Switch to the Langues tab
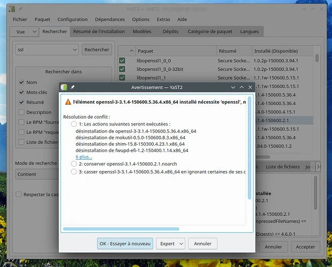This screenshot has height=267, width=332. tap(249, 32)
